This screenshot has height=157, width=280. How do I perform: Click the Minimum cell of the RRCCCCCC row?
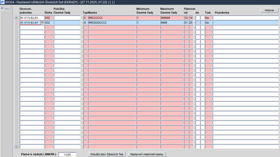tap(148, 18)
